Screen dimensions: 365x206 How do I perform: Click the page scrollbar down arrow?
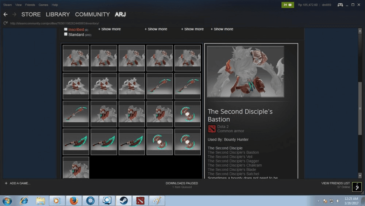(360, 176)
